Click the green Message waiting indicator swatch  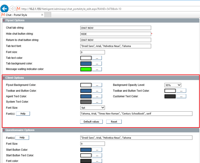tap(86, 69)
